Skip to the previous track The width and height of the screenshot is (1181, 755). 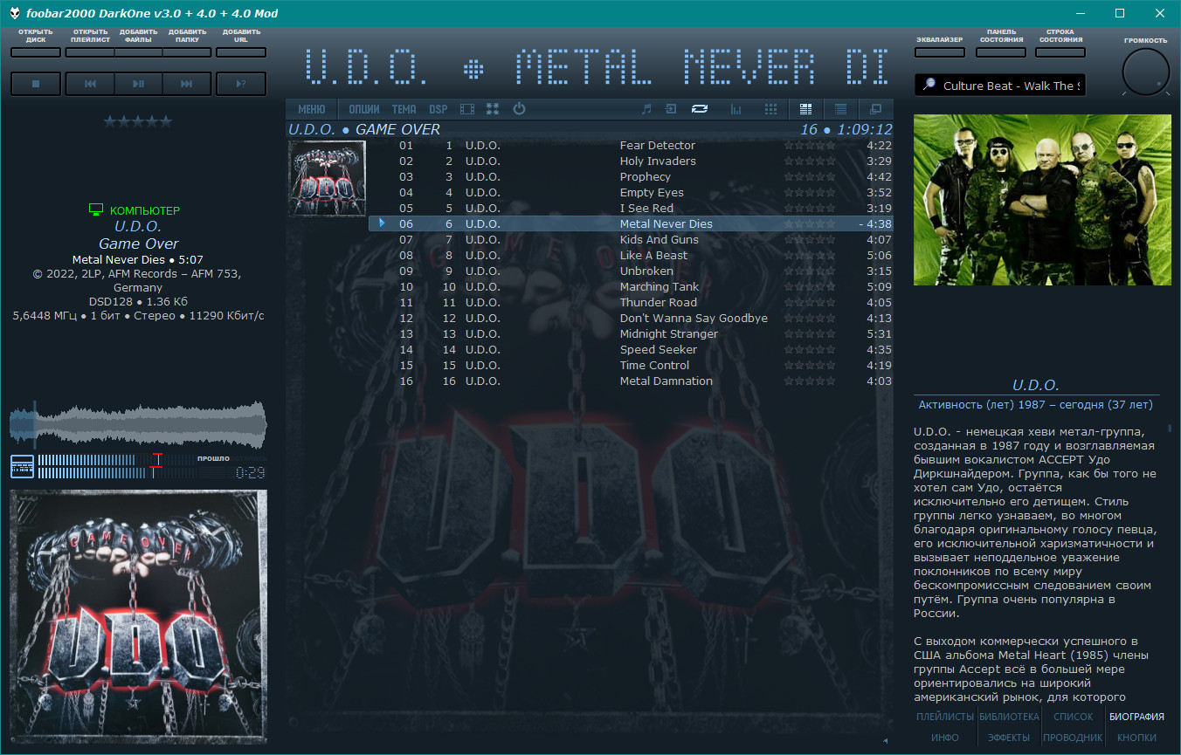pyautogui.click(x=90, y=84)
